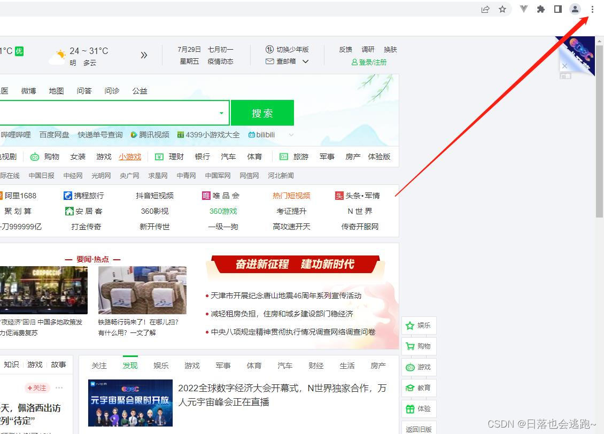Open 快递单号查询 link
The width and height of the screenshot is (604, 434).
pos(100,135)
